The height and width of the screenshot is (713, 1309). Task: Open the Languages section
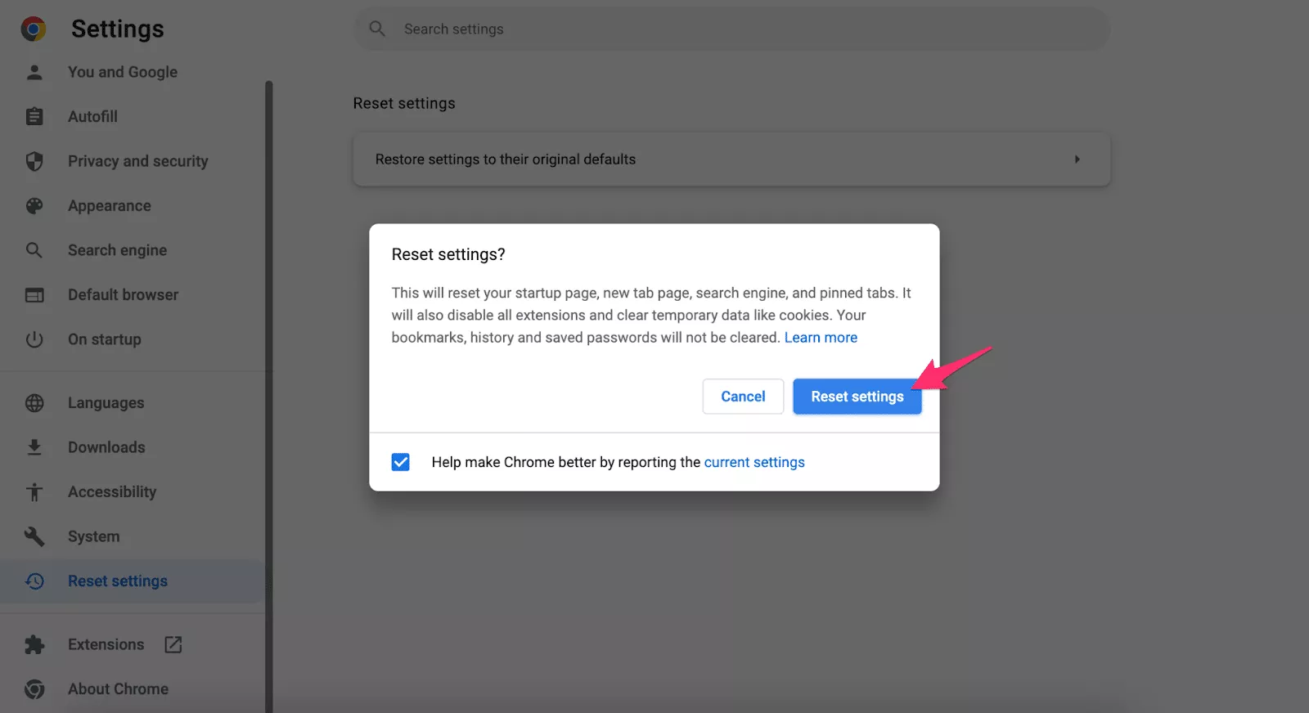point(106,403)
